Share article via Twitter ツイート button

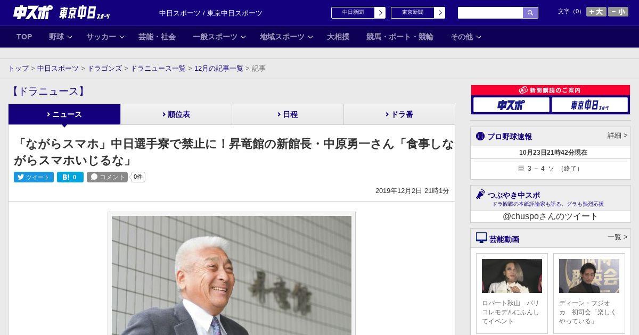pyautogui.click(x=34, y=177)
